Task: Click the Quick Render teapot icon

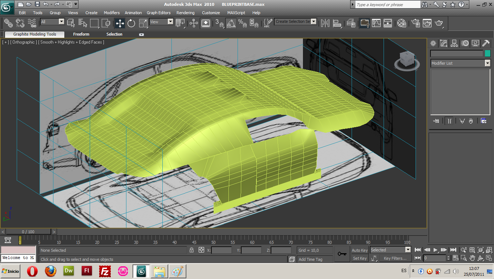Action: (x=439, y=23)
